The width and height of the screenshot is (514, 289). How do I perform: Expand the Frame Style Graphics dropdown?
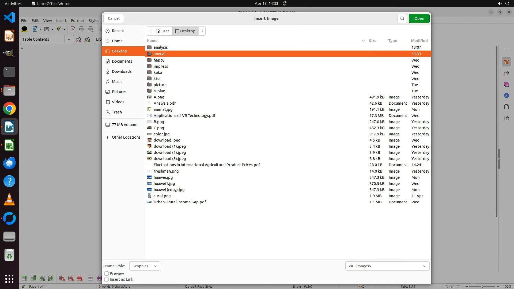[145, 266]
